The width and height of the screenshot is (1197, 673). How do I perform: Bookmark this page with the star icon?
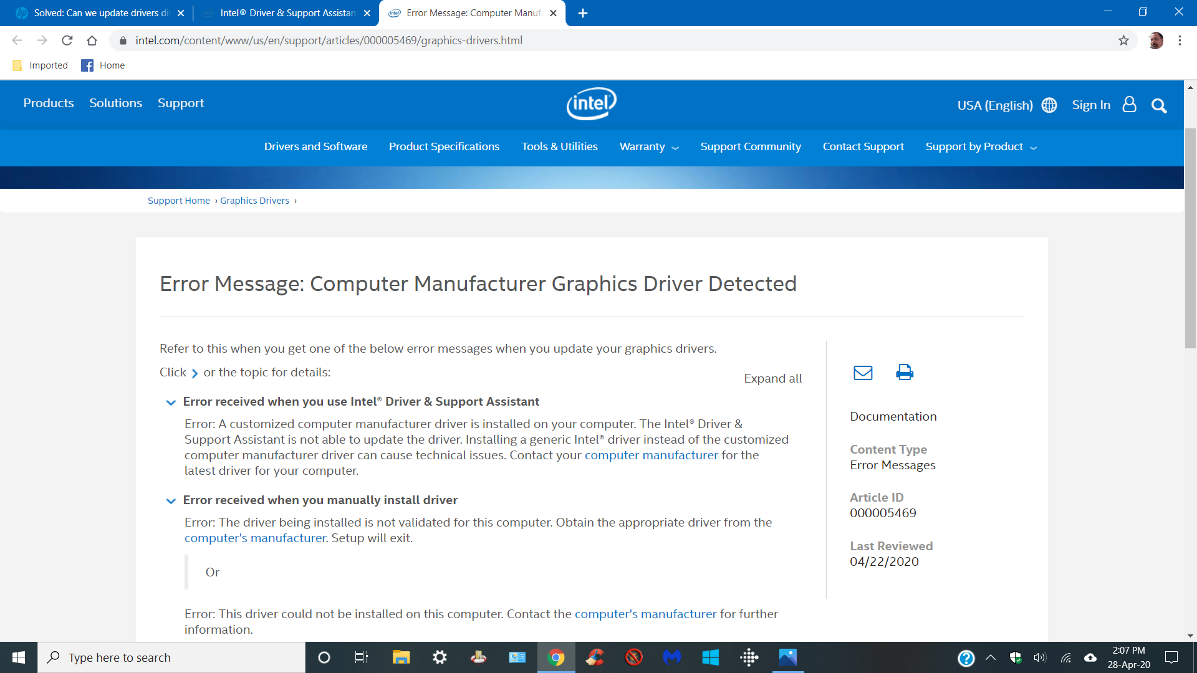[1124, 40]
